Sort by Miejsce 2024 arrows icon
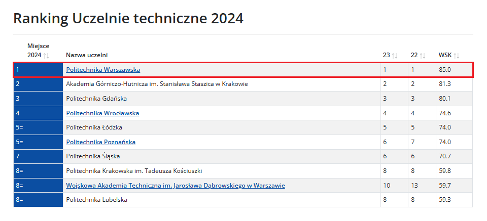 pos(46,56)
